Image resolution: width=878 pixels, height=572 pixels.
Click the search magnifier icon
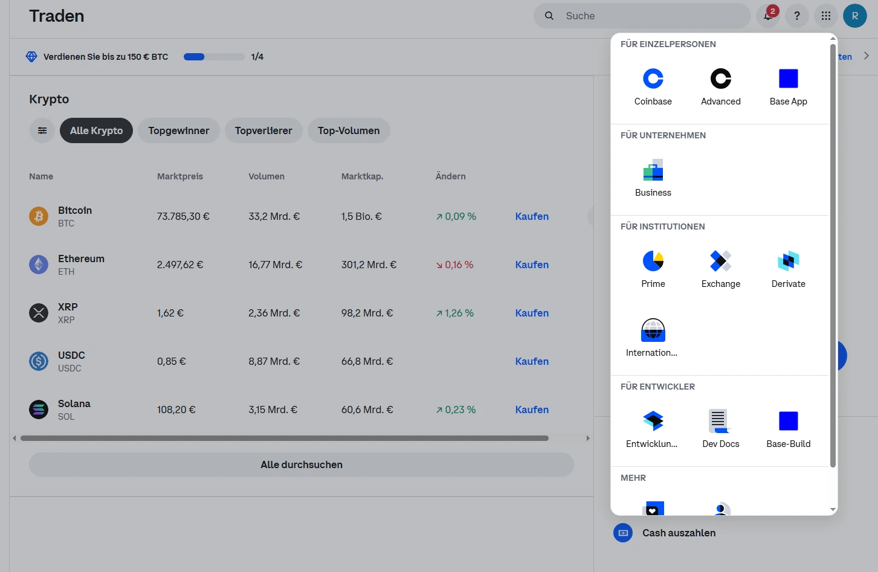[549, 16]
